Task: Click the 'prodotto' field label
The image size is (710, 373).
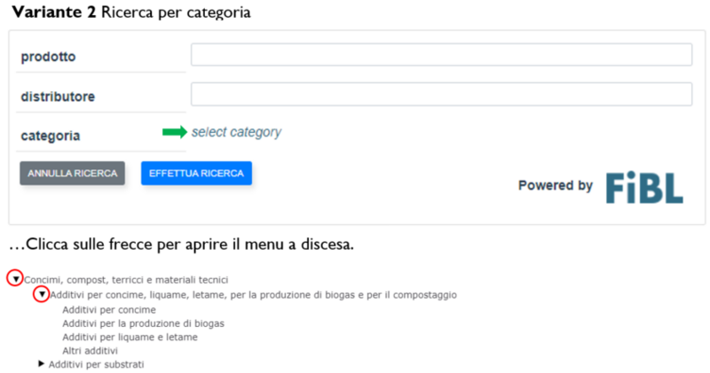Action: (x=48, y=57)
